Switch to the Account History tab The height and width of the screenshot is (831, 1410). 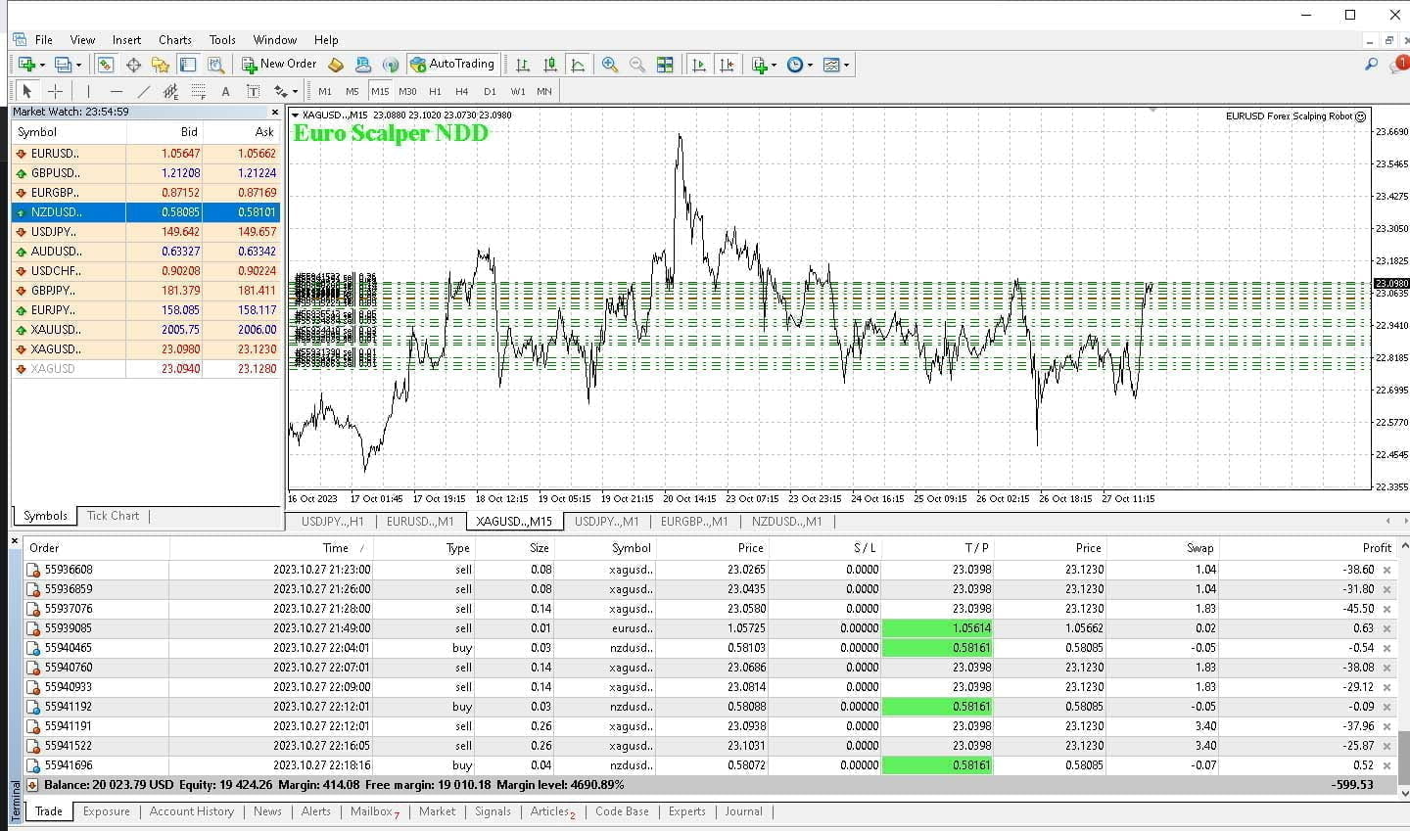click(x=191, y=811)
